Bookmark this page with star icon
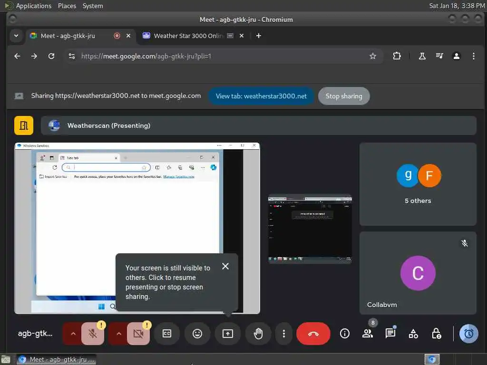Image resolution: width=487 pixels, height=365 pixels. (373, 56)
